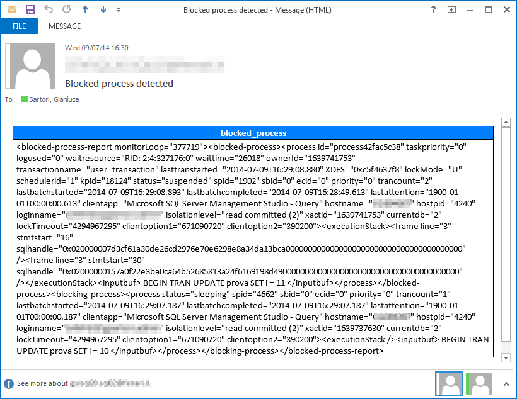
Task: Open Ribbon Display Options button
Action: 451,10
